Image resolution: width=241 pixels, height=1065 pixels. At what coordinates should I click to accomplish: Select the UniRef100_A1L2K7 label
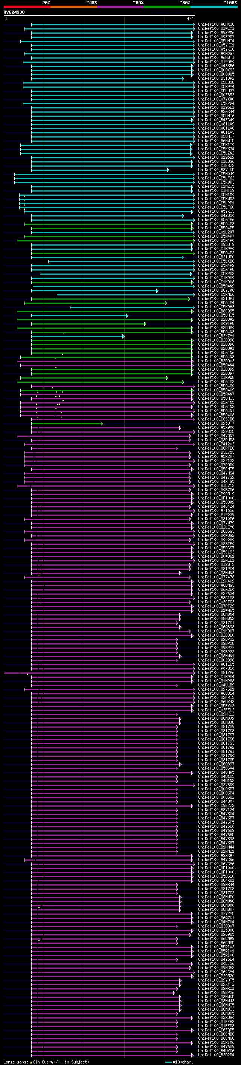coord(216,232)
